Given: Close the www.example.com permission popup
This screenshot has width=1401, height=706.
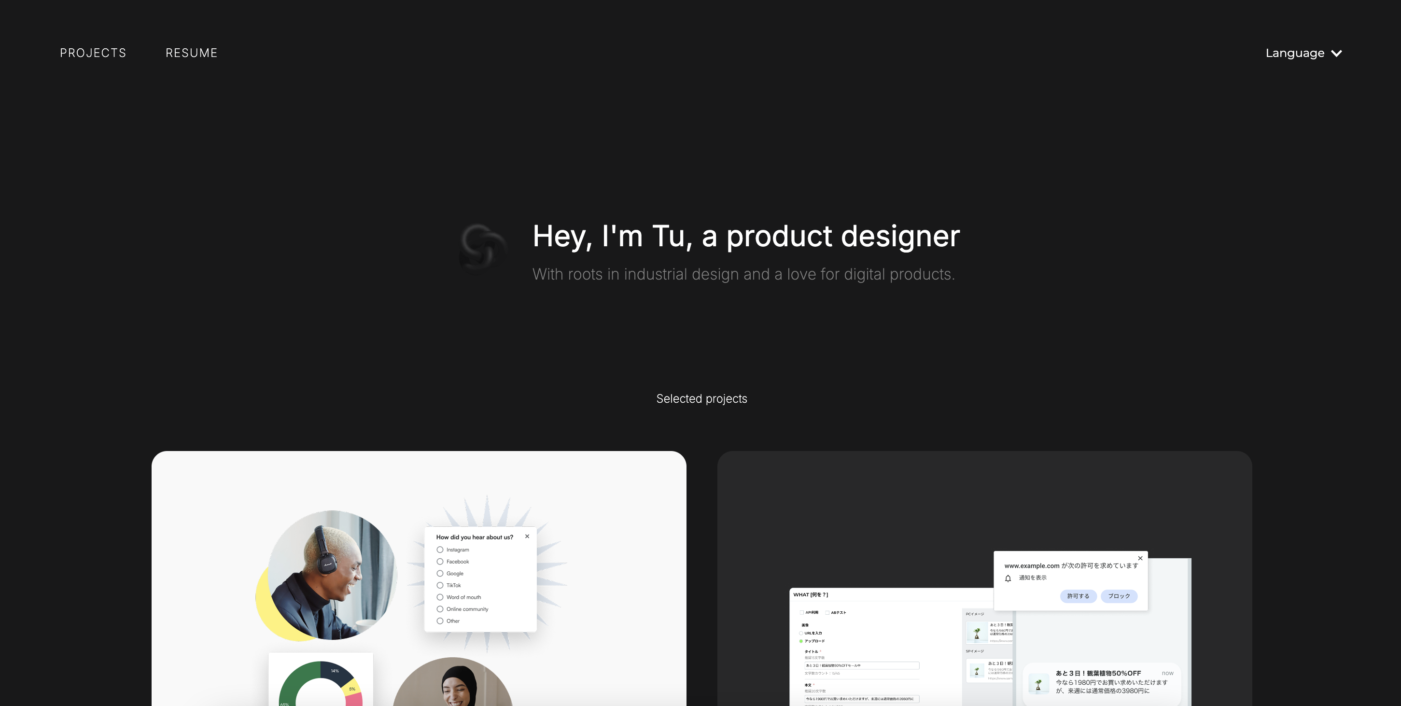Looking at the screenshot, I should (1140, 558).
